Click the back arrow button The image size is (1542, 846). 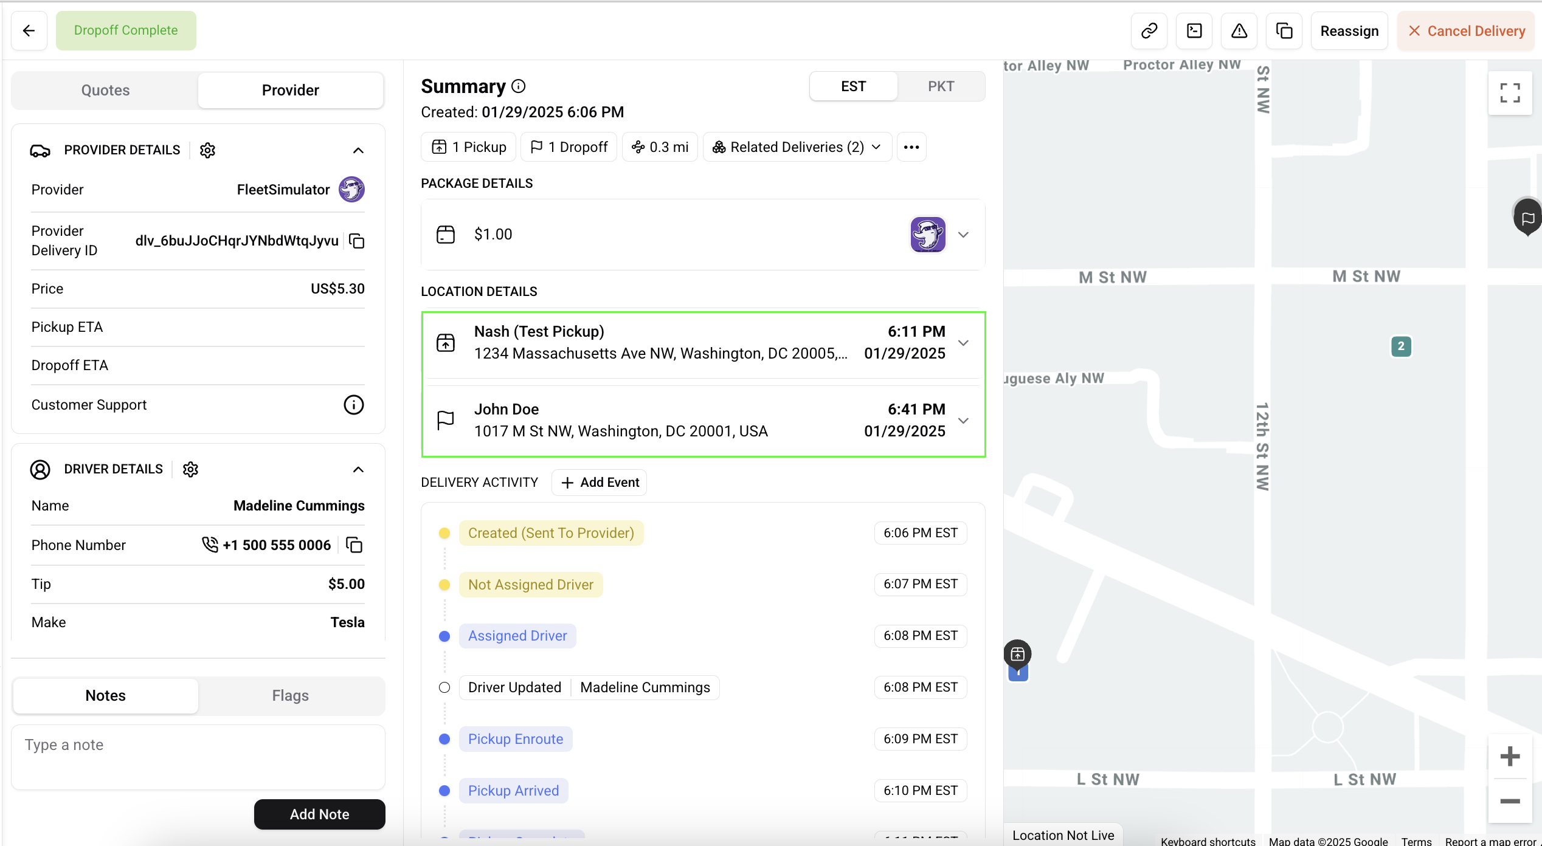pyautogui.click(x=29, y=31)
